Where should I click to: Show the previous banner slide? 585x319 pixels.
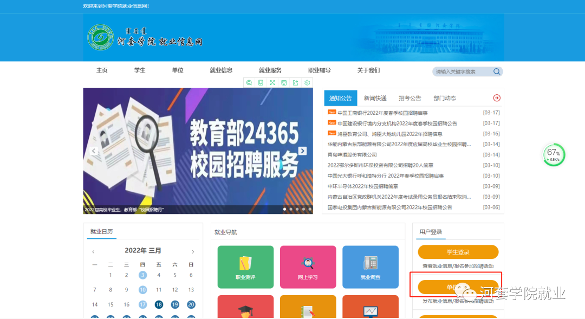pos(94,151)
